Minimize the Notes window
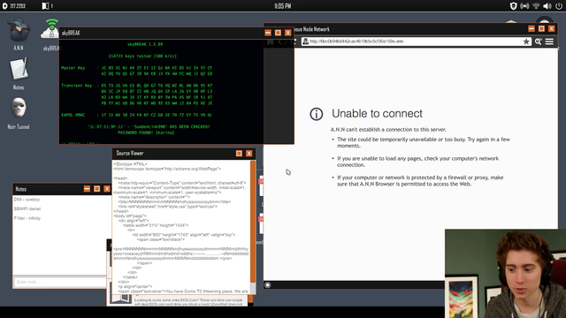 [87, 189]
